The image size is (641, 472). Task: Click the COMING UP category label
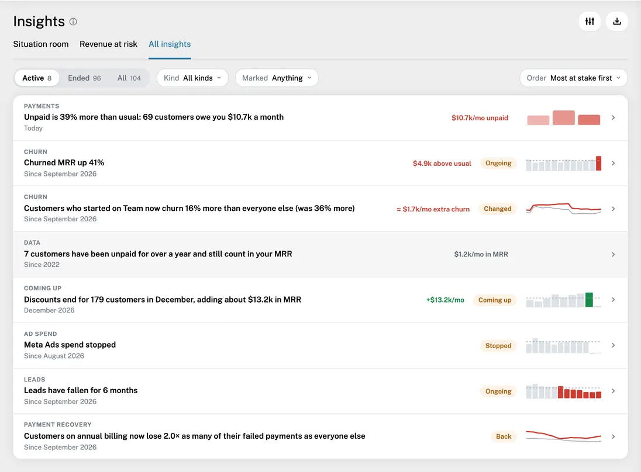(43, 288)
